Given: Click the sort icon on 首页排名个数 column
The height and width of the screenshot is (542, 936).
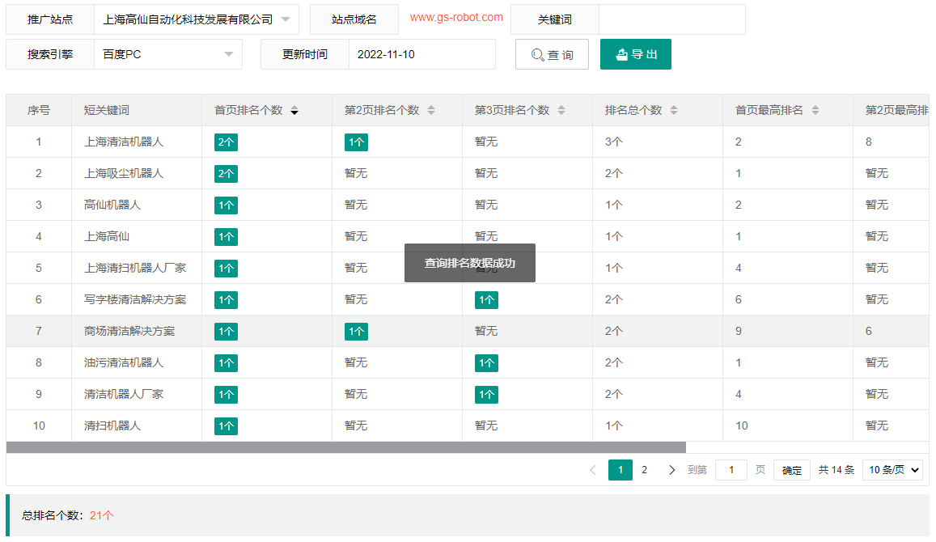Looking at the screenshot, I should coord(294,110).
